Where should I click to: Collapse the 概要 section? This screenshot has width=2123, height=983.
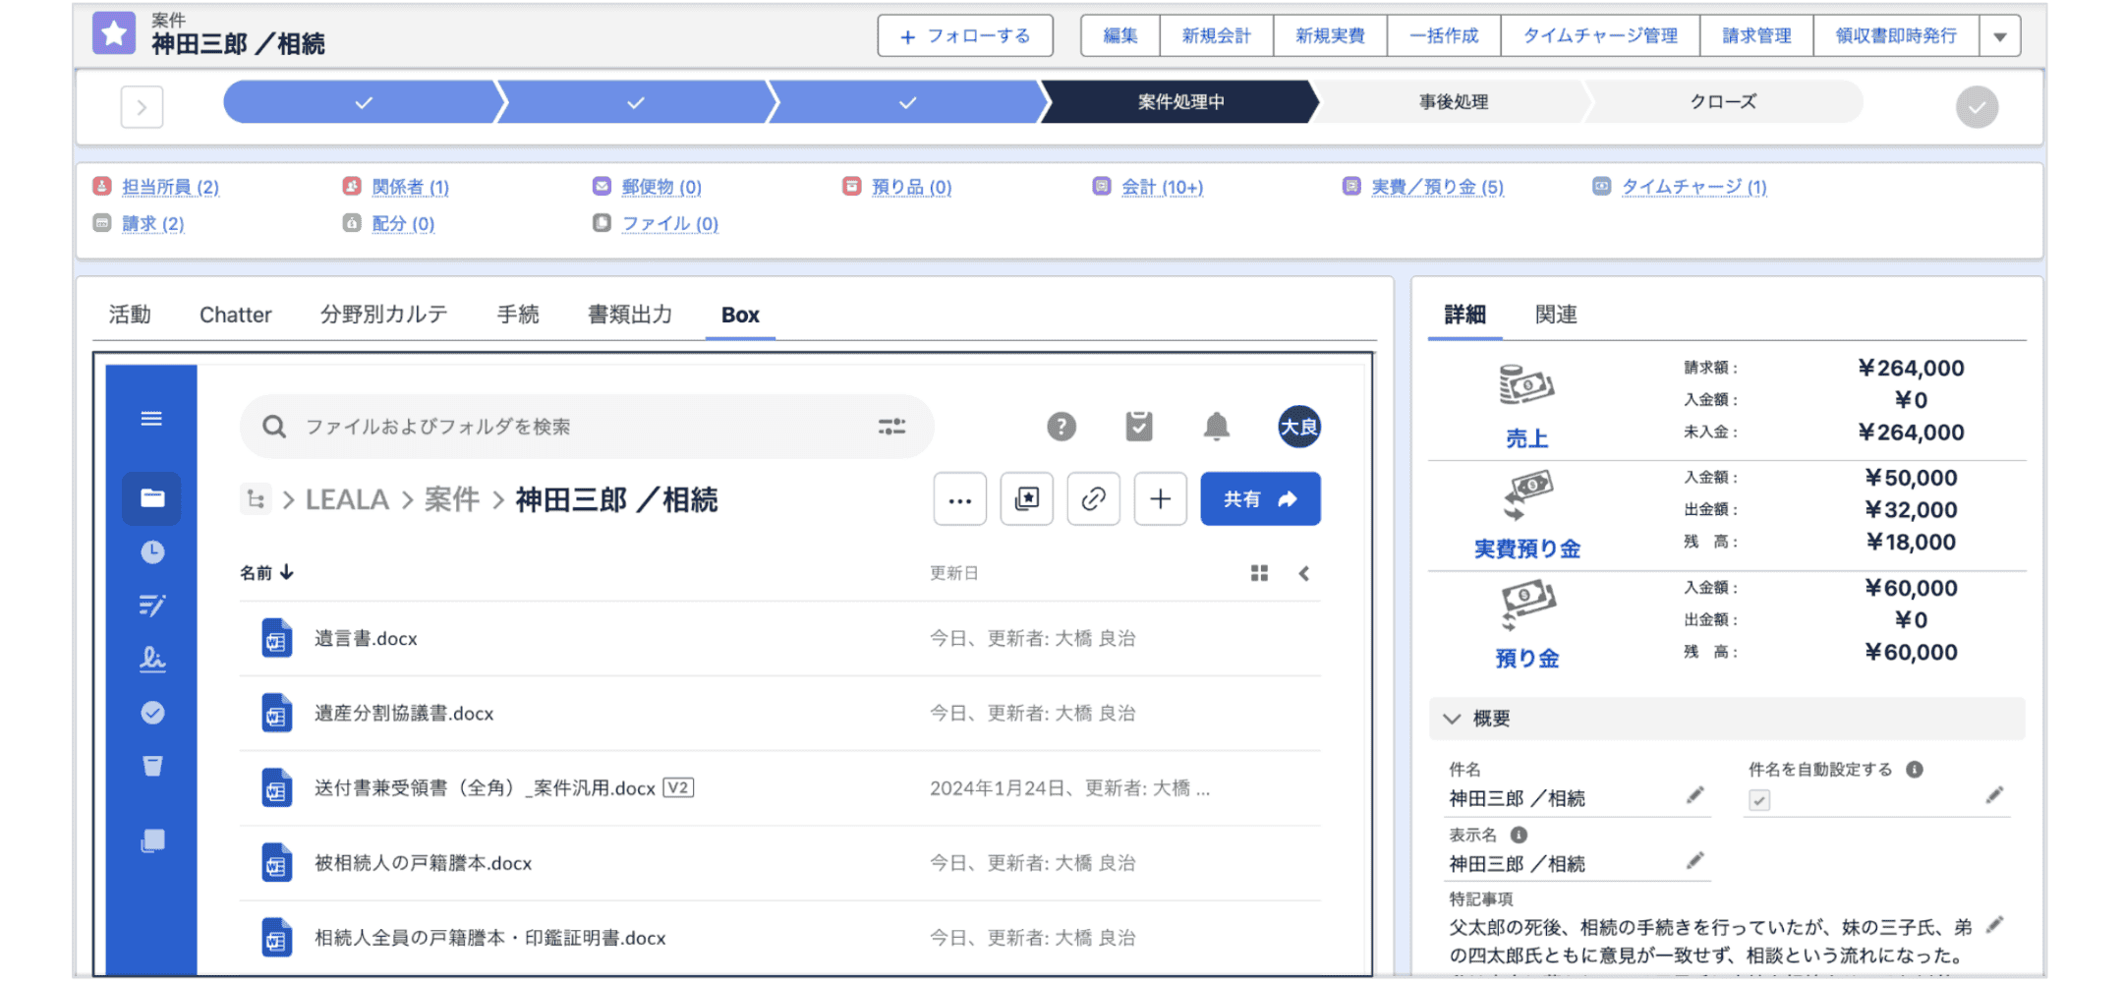coord(1453,719)
